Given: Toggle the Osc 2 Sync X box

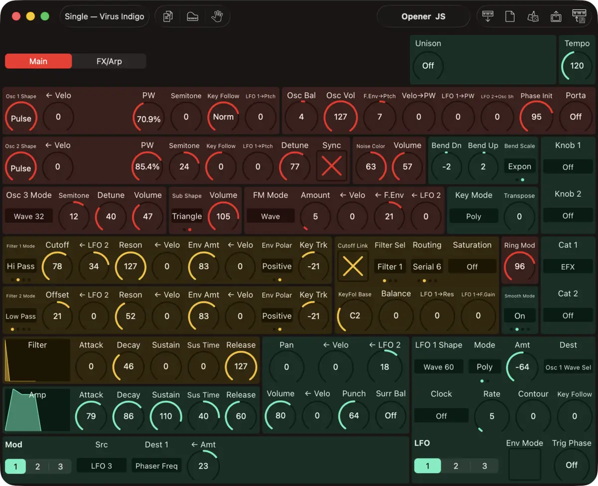Looking at the screenshot, I should [331, 166].
